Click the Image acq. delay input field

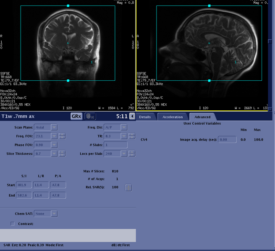227,139
